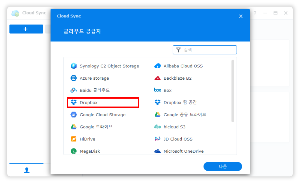This screenshot has height=183, width=300.
Task: Choose the Azure storage icon
Action: coord(73,78)
